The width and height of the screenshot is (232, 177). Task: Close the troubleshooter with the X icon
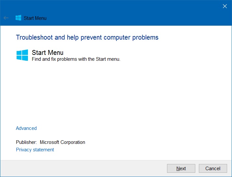pos(225,6)
